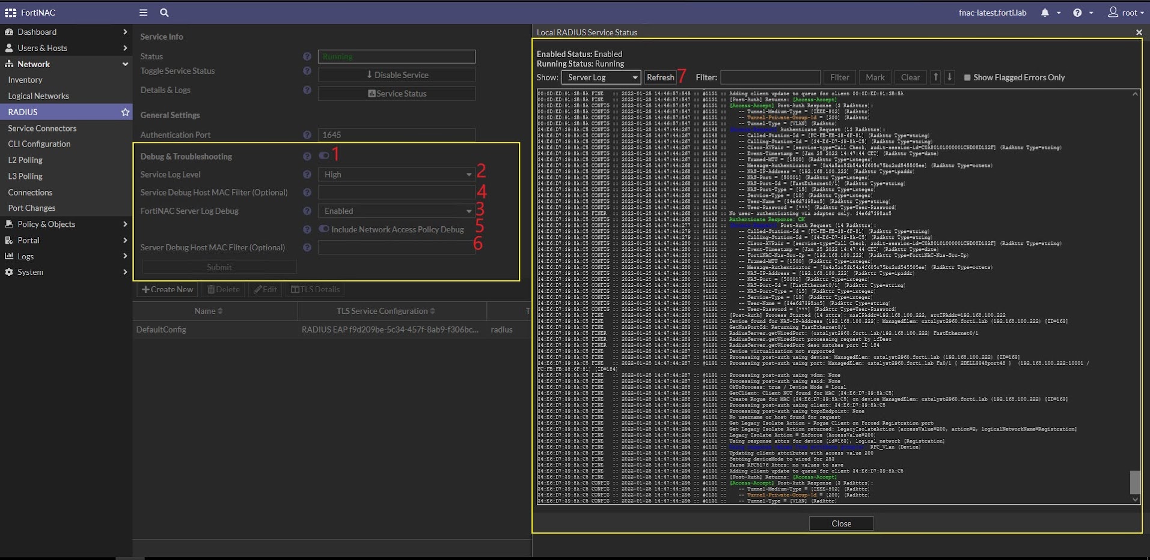Open Service Connectors in Network menu
The image size is (1150, 560).
pyautogui.click(x=42, y=128)
